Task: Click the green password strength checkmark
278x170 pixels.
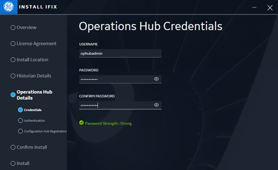Action: pos(82,123)
